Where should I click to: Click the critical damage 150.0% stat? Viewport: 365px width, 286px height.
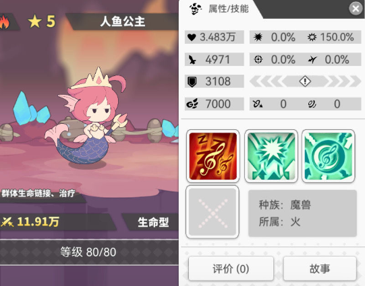click(x=332, y=37)
